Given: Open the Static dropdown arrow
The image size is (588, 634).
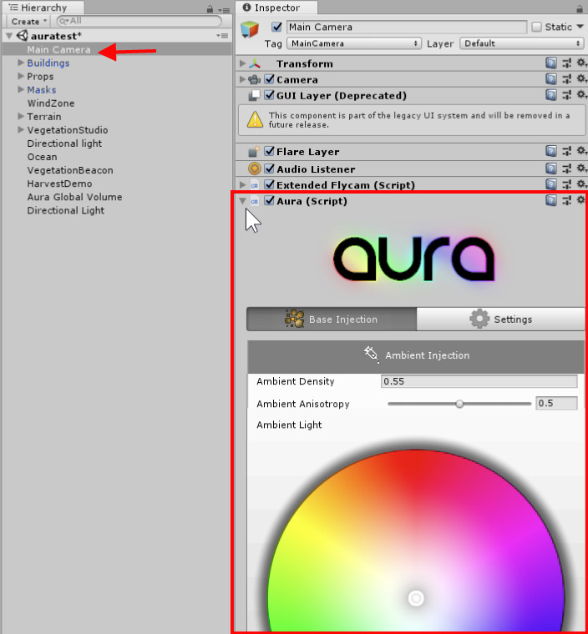Looking at the screenshot, I should point(580,27).
